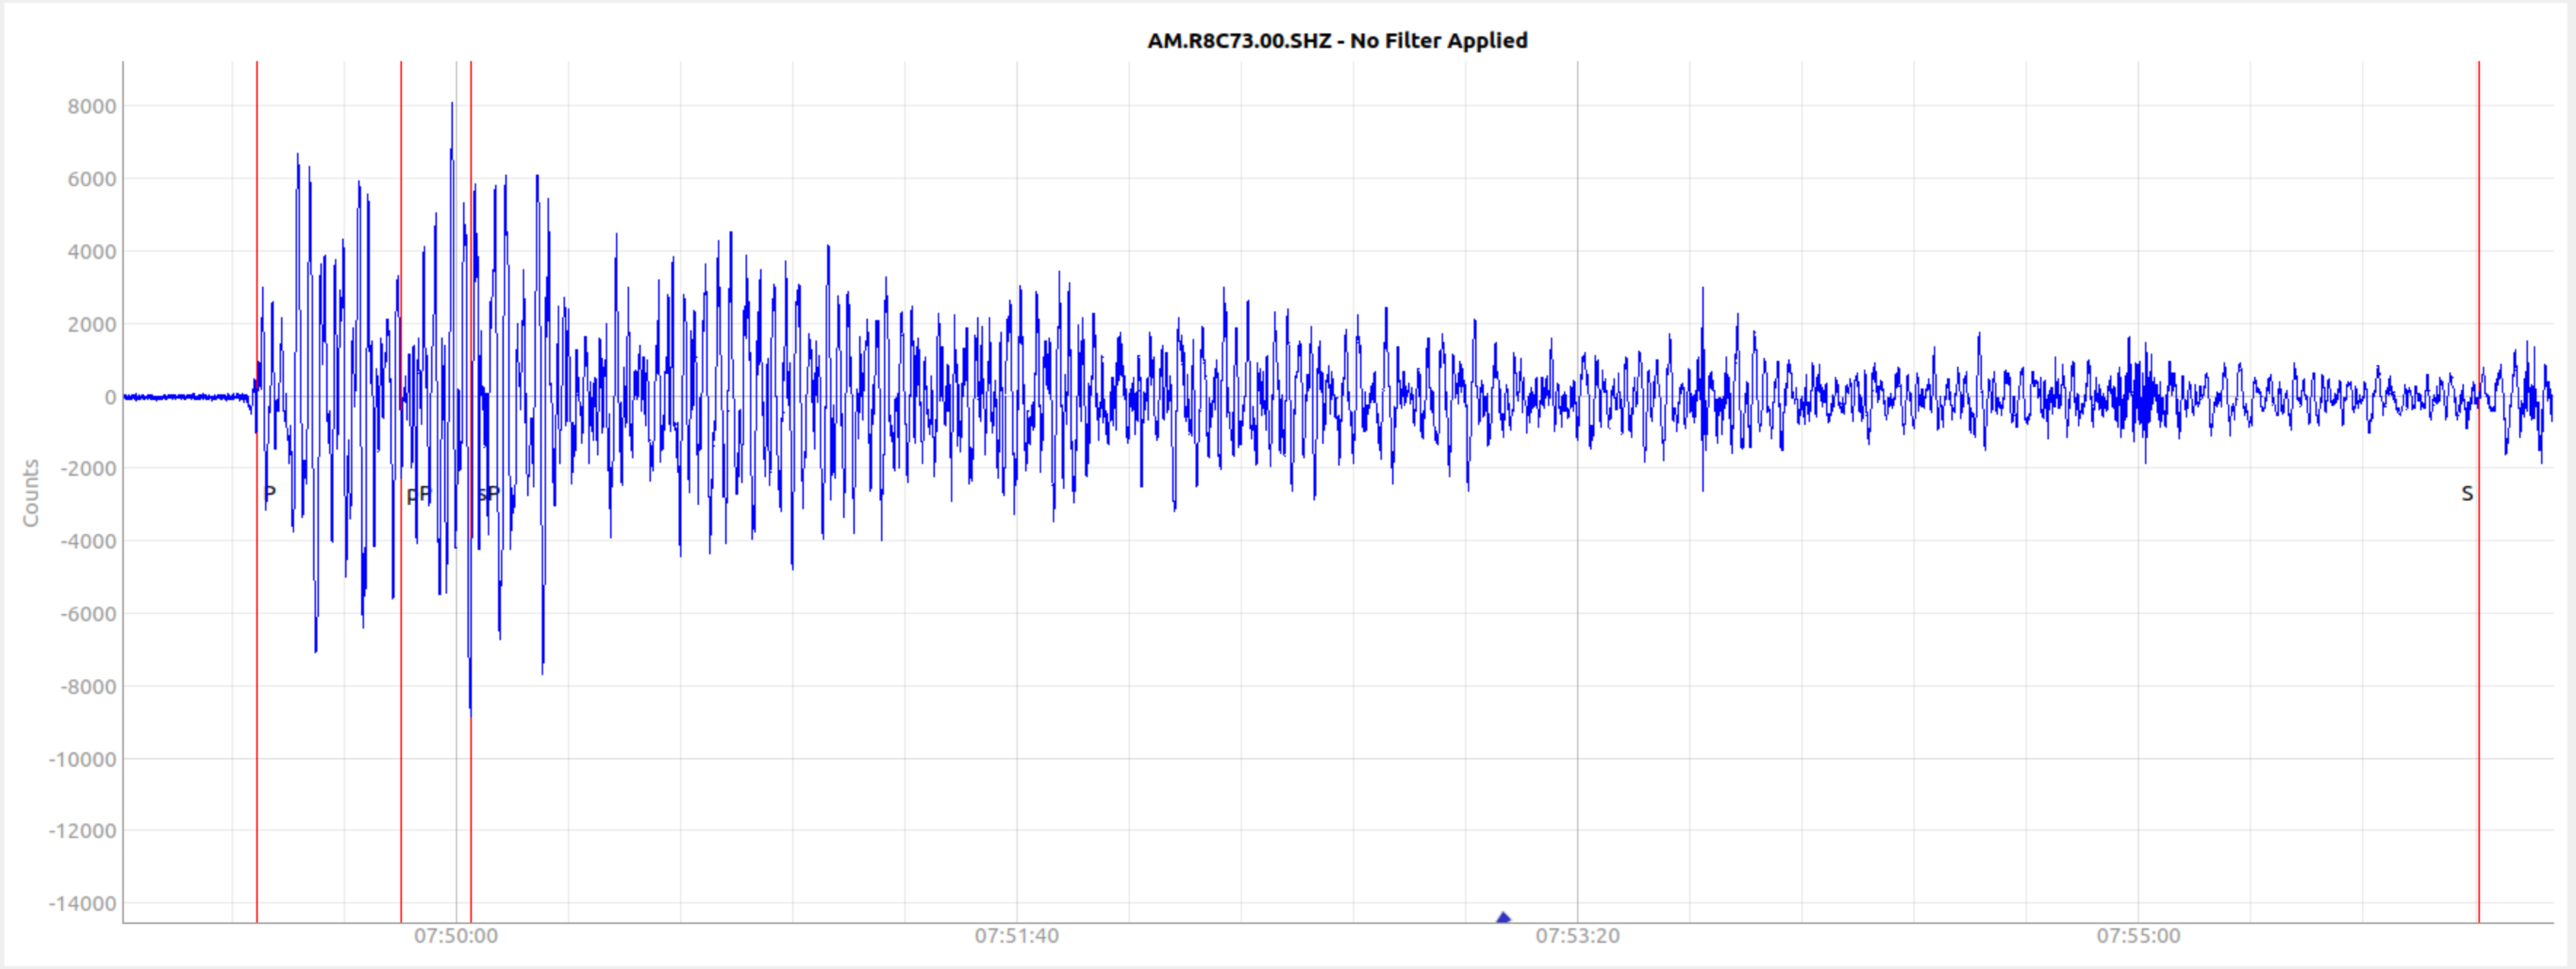Click the 8000 y-axis tick label
The width and height of the screenshot is (2576, 969).
[92, 107]
